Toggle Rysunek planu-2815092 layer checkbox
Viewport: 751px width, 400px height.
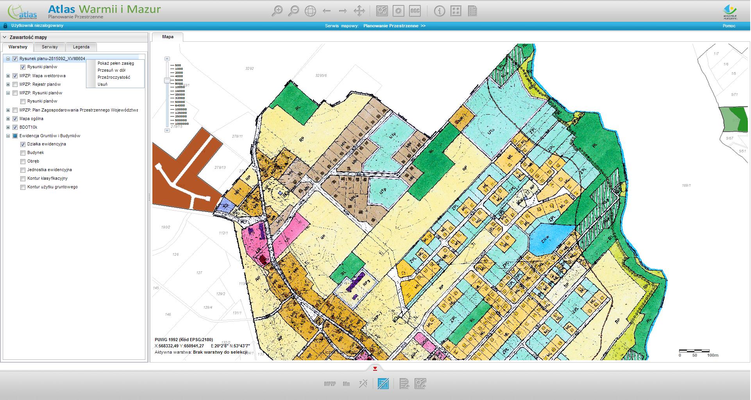pyautogui.click(x=15, y=58)
